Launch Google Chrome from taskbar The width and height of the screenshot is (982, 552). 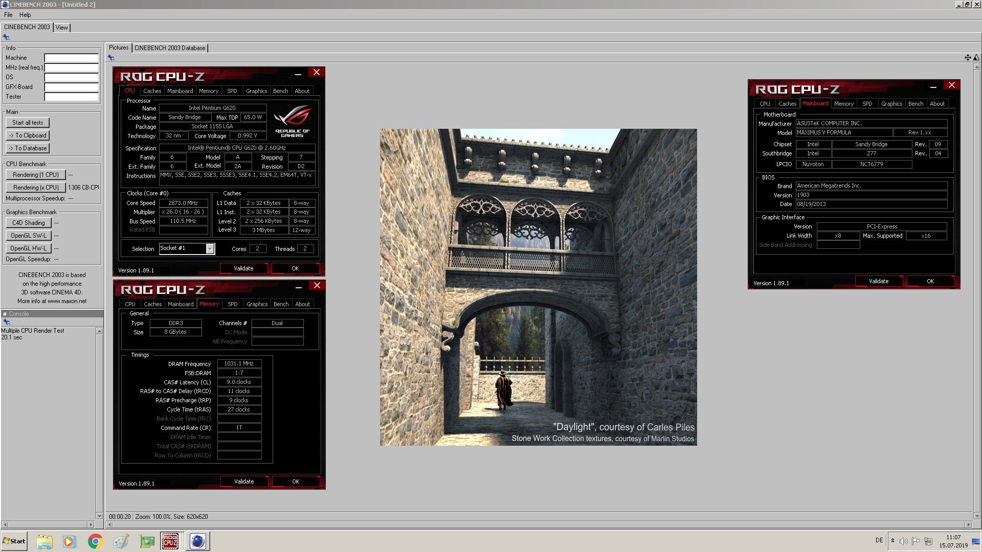click(x=95, y=541)
